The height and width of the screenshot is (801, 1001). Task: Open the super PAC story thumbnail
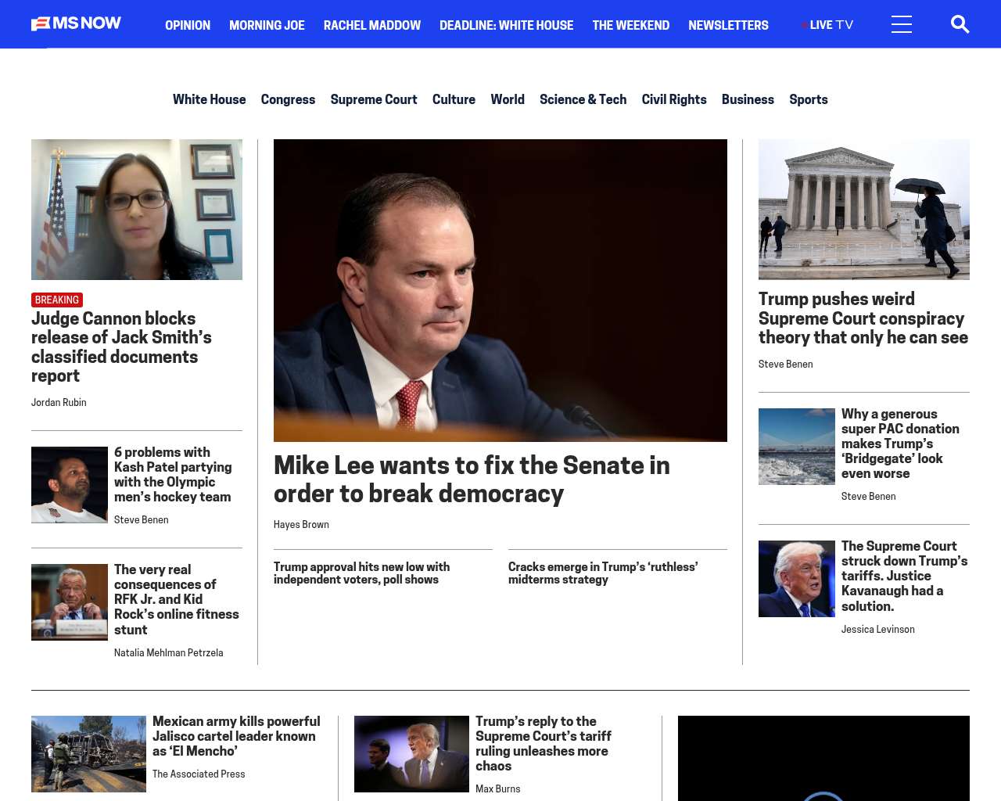(797, 447)
